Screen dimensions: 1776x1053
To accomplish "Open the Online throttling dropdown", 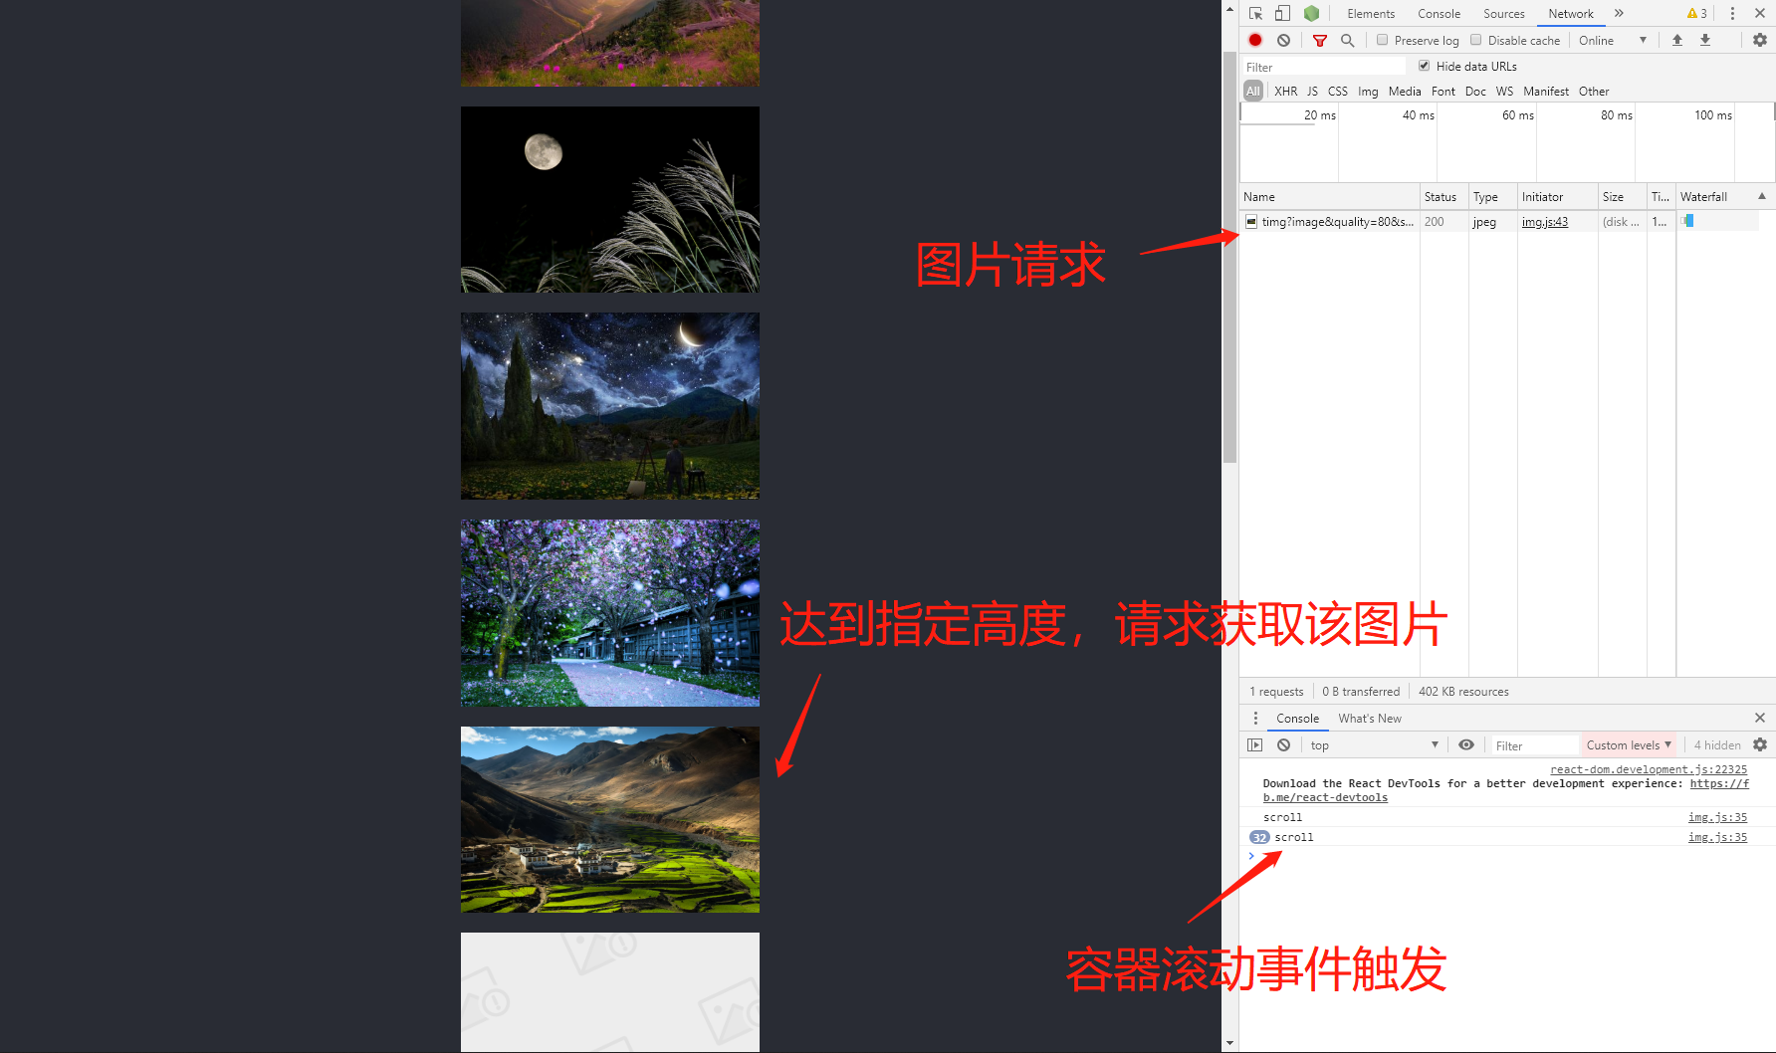I will click(x=1613, y=41).
